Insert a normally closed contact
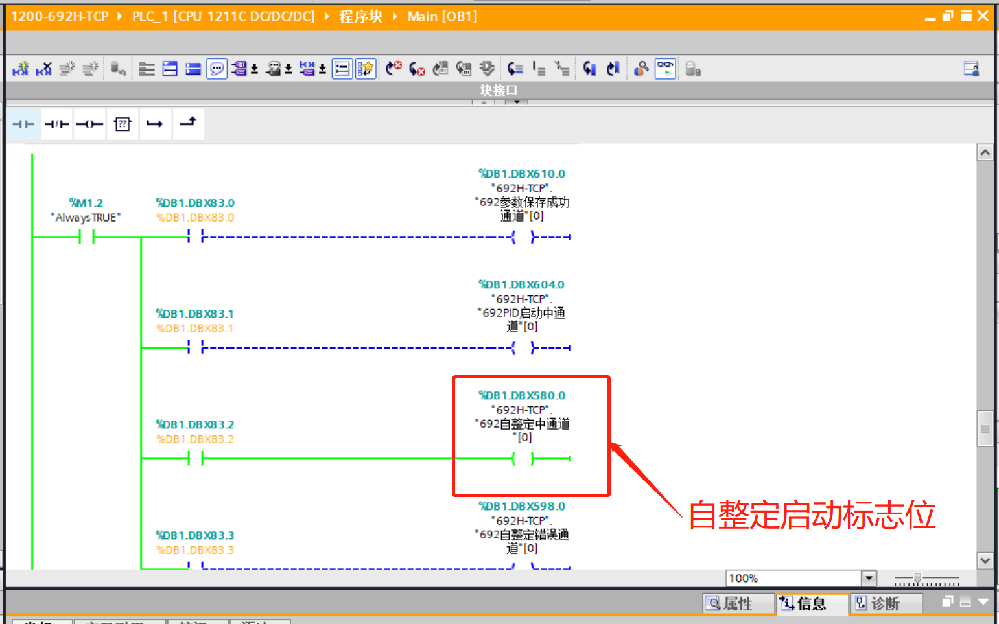 pos(56,124)
